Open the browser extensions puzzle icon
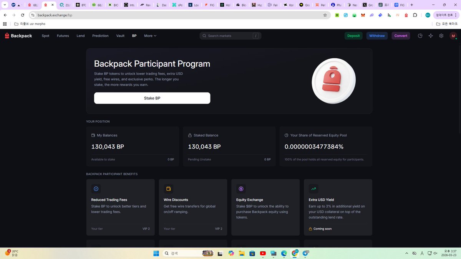This screenshot has width=461, height=259. click(x=415, y=15)
